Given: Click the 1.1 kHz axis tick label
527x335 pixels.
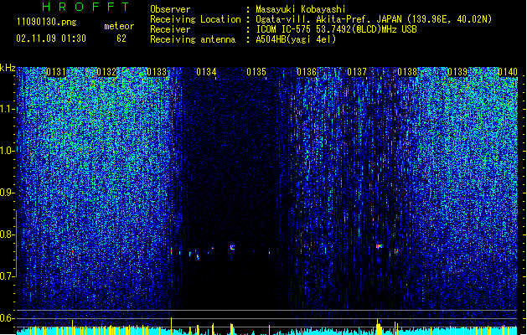Looking at the screenshot, I should tap(7, 109).
